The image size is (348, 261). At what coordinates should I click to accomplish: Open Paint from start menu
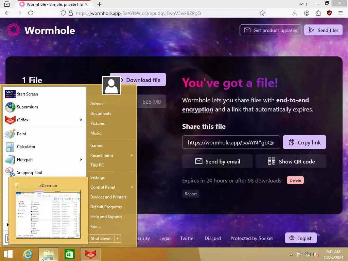click(44, 134)
